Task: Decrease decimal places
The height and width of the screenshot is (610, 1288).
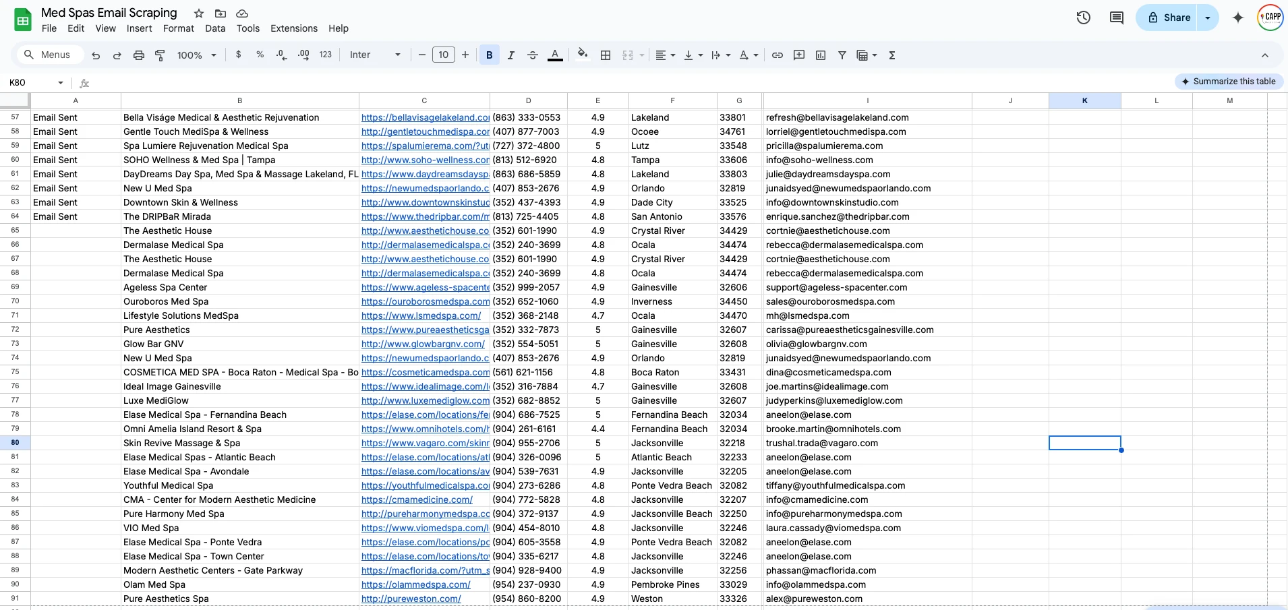Action: pyautogui.click(x=282, y=55)
